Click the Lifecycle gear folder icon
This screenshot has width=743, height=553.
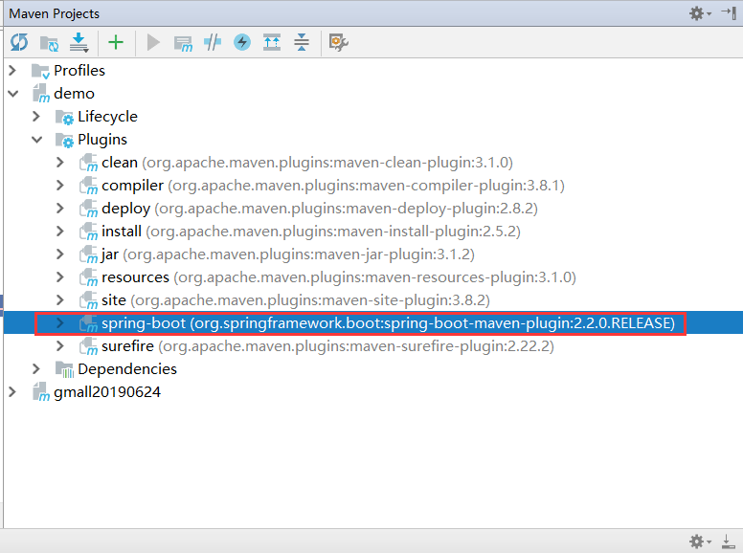[64, 118]
